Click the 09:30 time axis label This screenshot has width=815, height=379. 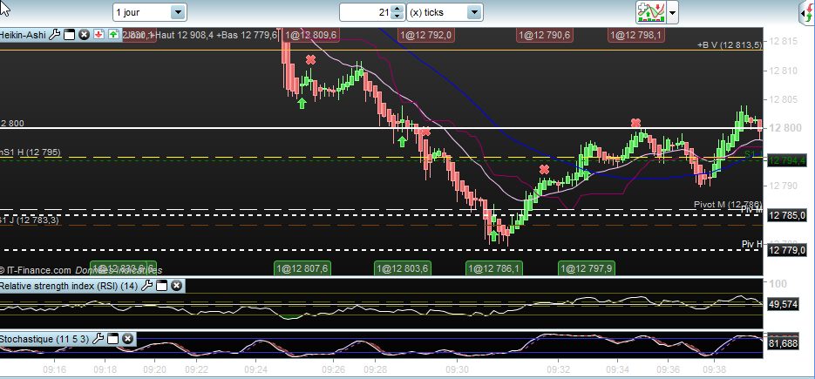457,369
